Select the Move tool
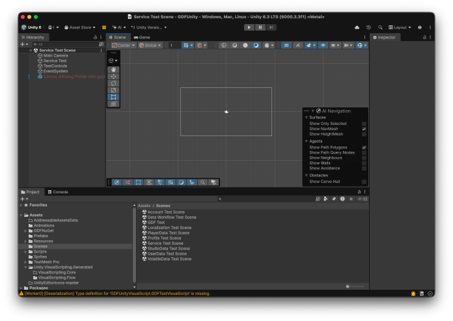The image size is (453, 321). click(113, 77)
